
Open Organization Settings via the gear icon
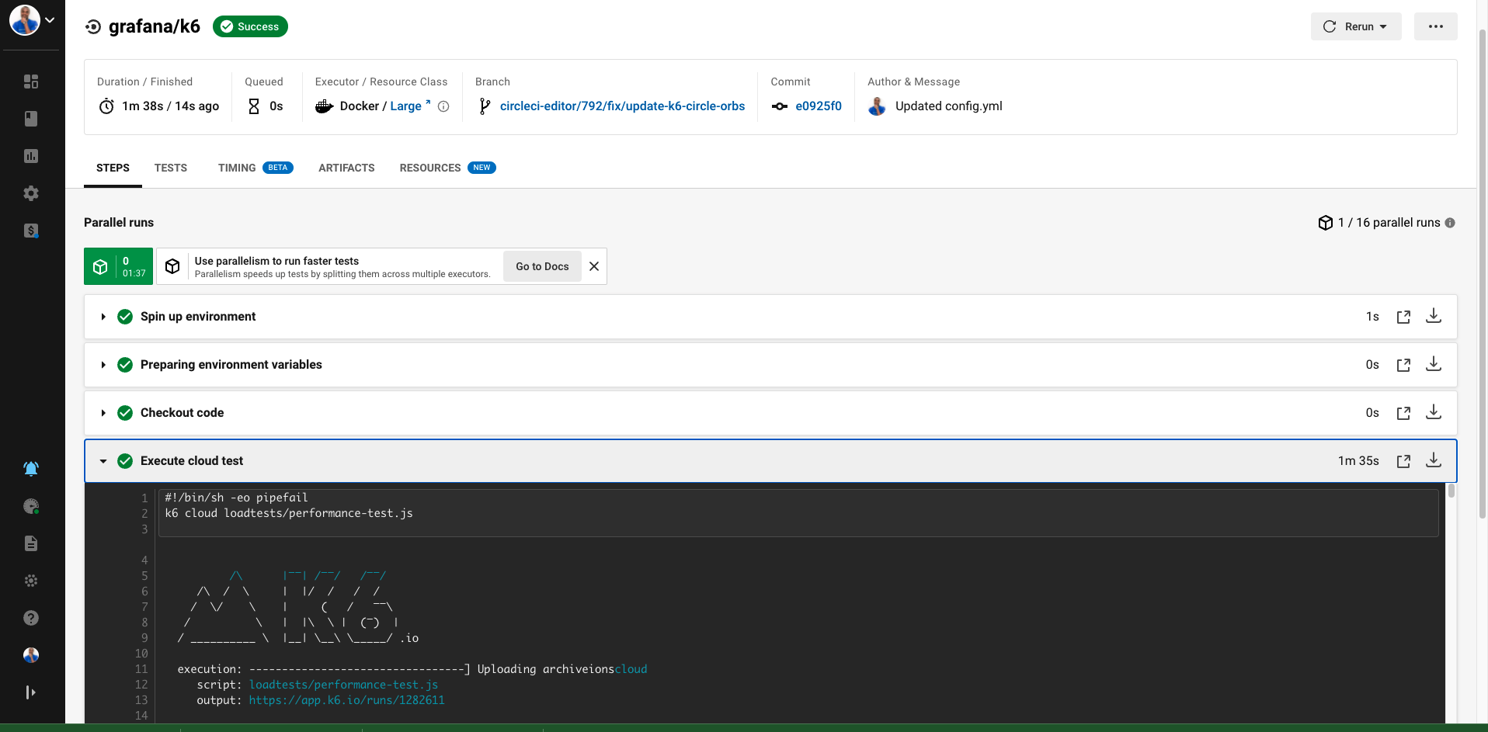(31, 193)
